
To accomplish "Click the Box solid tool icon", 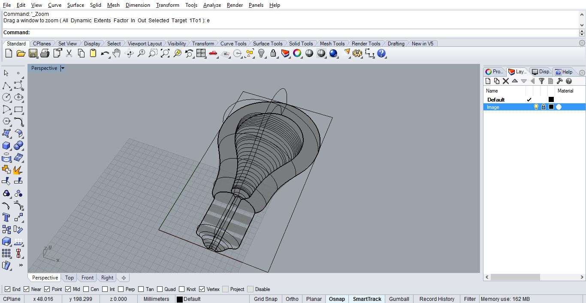I will [x=6, y=146].
